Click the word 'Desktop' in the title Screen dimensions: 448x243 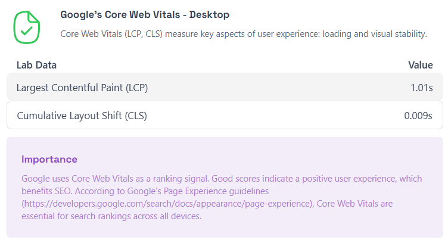coord(209,14)
